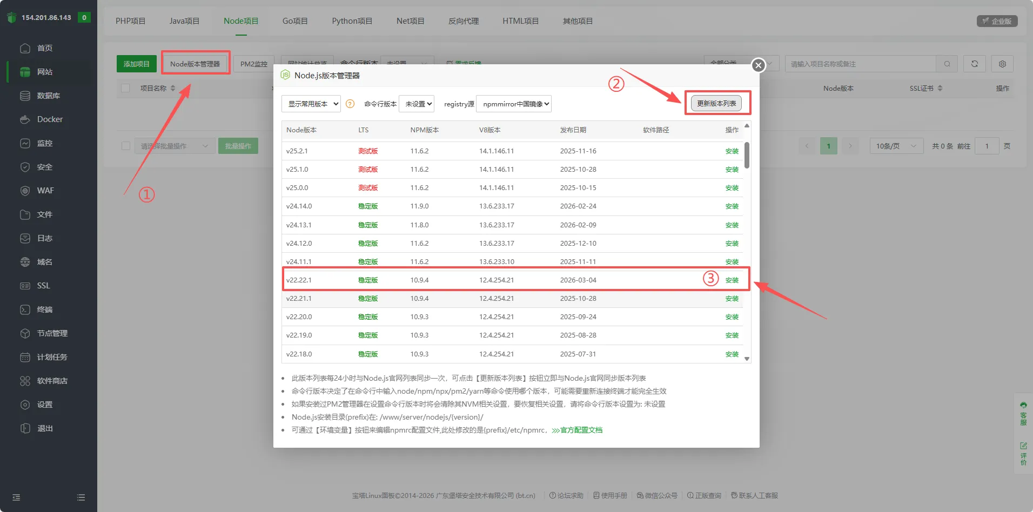The image size is (1033, 512).
Task: Open the version display filter dropdown
Action: (311, 104)
